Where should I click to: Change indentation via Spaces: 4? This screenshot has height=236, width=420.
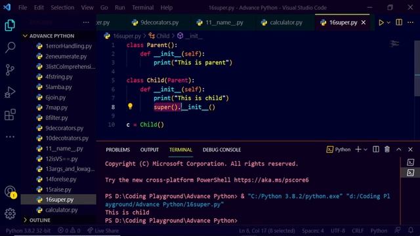(x=313, y=231)
